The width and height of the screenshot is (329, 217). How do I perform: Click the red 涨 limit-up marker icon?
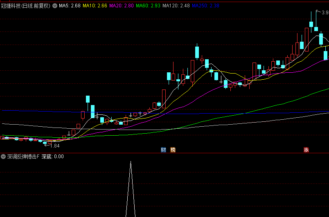tap(306, 150)
